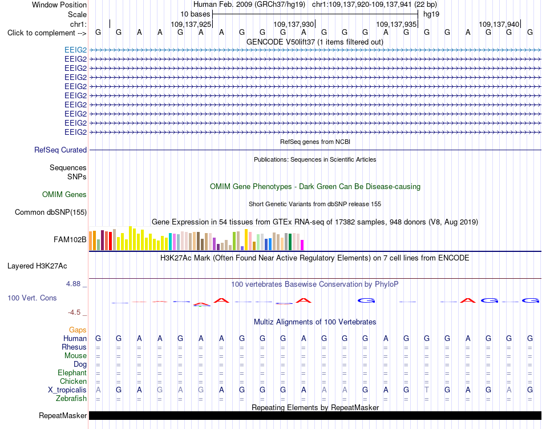Open the GENCODE V50lift37 track title
This screenshot has width=542, height=429.
click(315, 42)
